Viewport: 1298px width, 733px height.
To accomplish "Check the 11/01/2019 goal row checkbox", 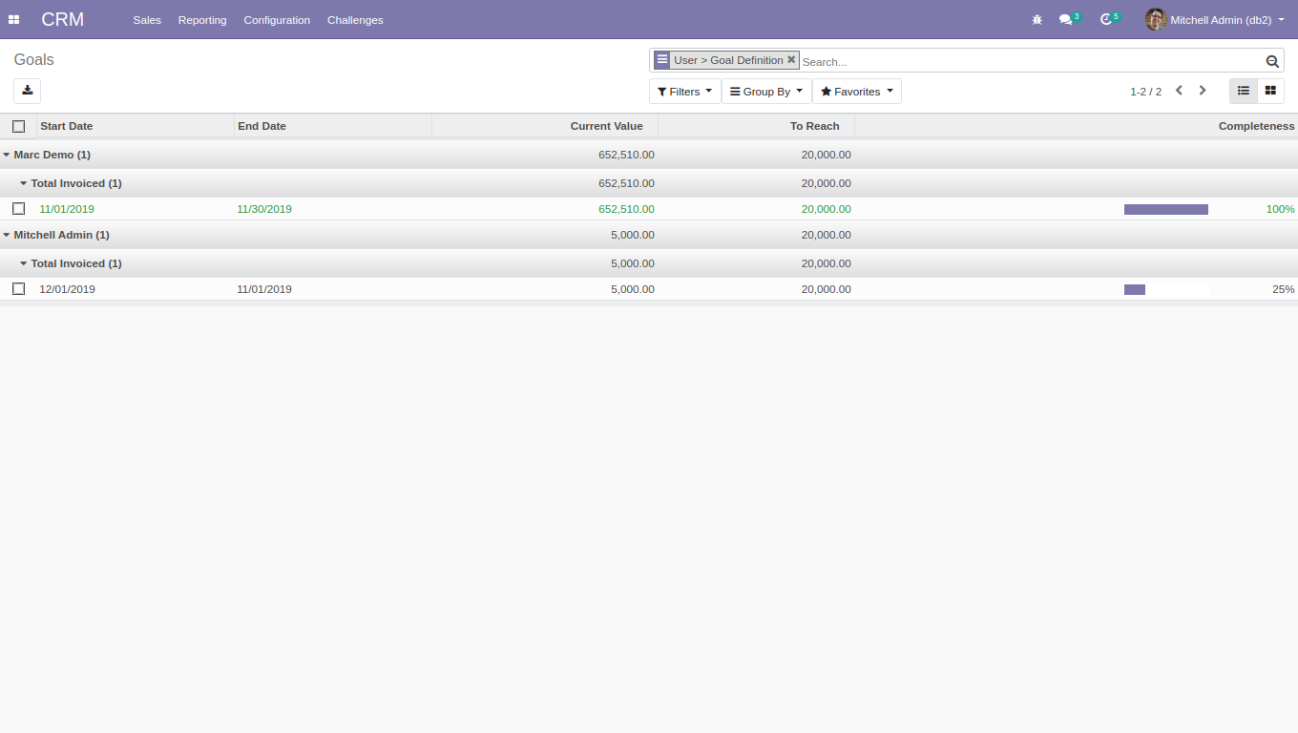I will (18, 208).
